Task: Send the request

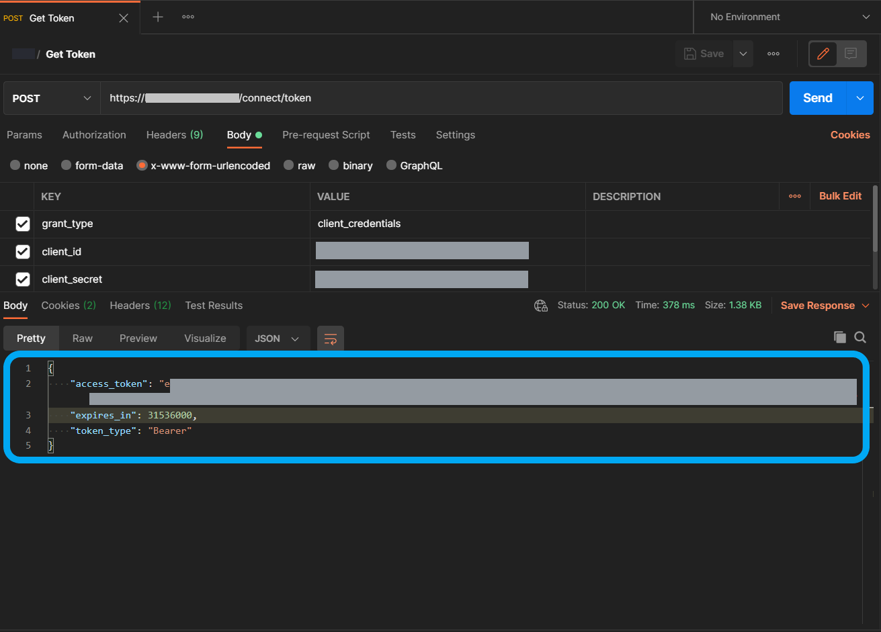Action: click(818, 98)
